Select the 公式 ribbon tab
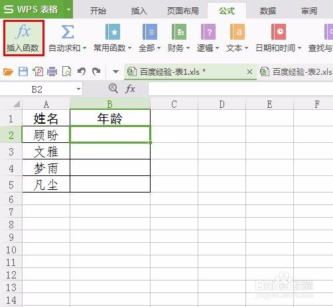The width and height of the screenshot is (333, 307). (227, 11)
